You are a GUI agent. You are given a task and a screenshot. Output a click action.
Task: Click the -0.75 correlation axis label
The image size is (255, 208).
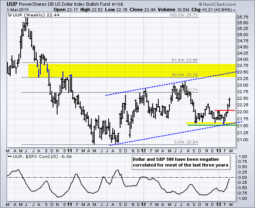click(x=242, y=193)
